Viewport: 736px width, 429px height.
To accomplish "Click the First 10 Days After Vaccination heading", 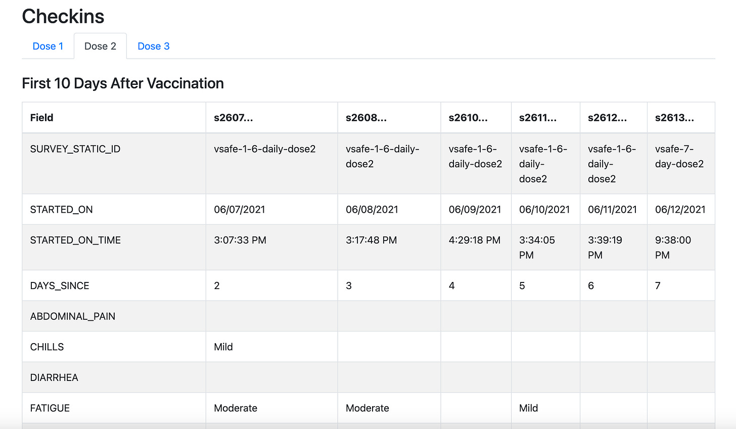I will point(123,83).
